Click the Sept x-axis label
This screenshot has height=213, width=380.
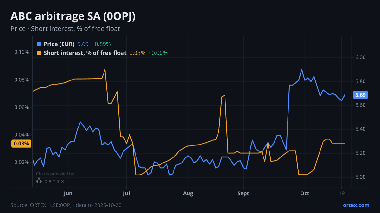click(x=243, y=193)
